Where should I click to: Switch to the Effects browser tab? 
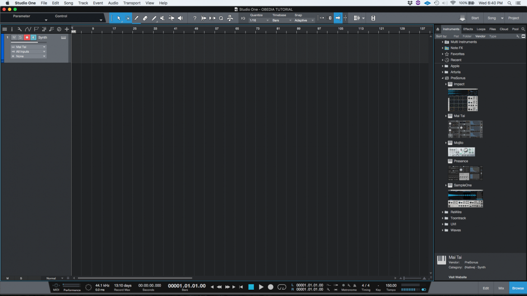468,29
